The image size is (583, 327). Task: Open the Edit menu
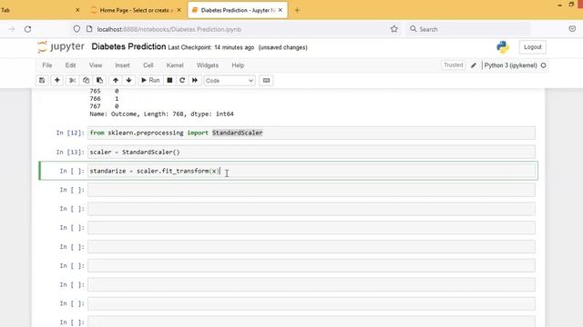[x=70, y=65]
